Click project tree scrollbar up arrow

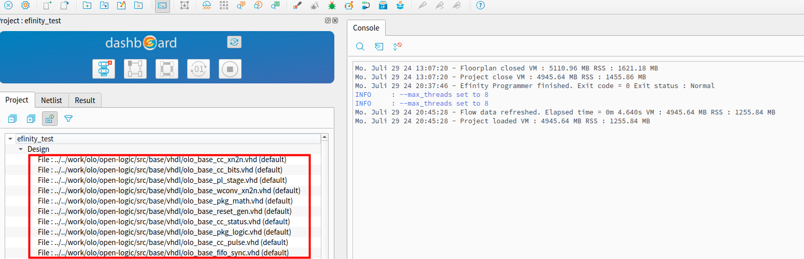tap(325, 137)
